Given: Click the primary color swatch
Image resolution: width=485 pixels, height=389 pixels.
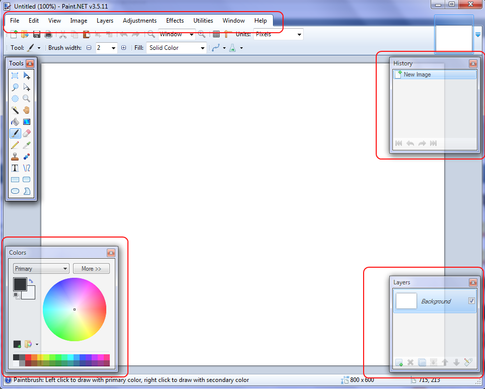Looking at the screenshot, I should coord(20,284).
